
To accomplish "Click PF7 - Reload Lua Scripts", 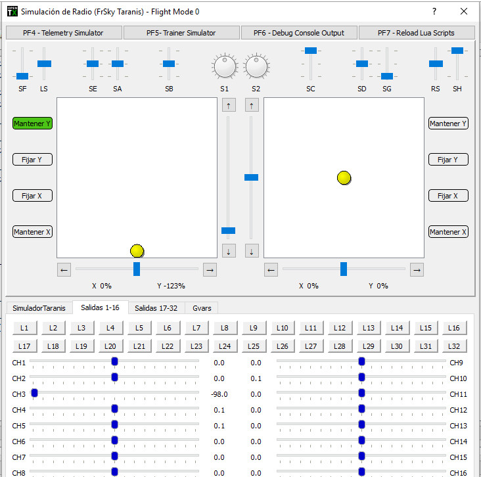I will click(x=416, y=33).
